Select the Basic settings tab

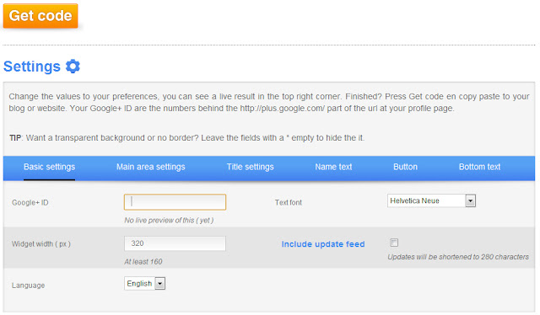tap(49, 167)
